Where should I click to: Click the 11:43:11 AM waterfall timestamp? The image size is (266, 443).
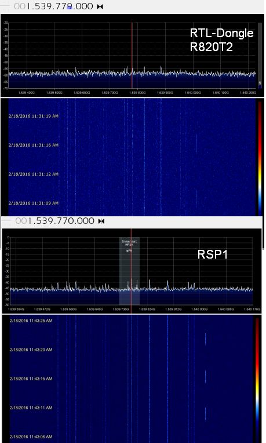point(31,408)
